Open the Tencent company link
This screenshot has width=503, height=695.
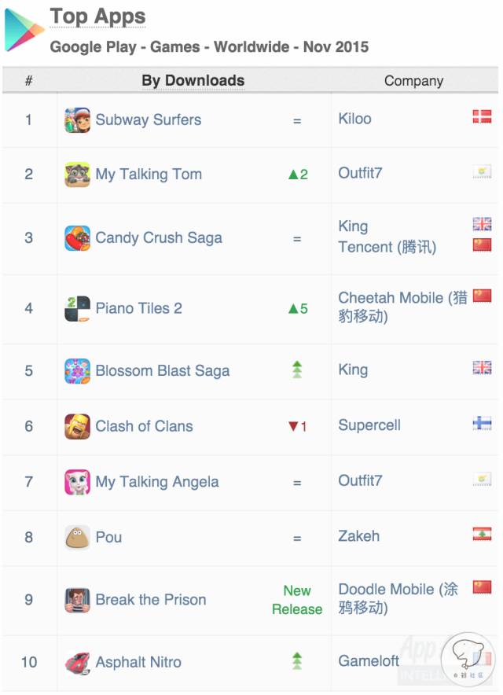pyautogui.click(x=387, y=247)
